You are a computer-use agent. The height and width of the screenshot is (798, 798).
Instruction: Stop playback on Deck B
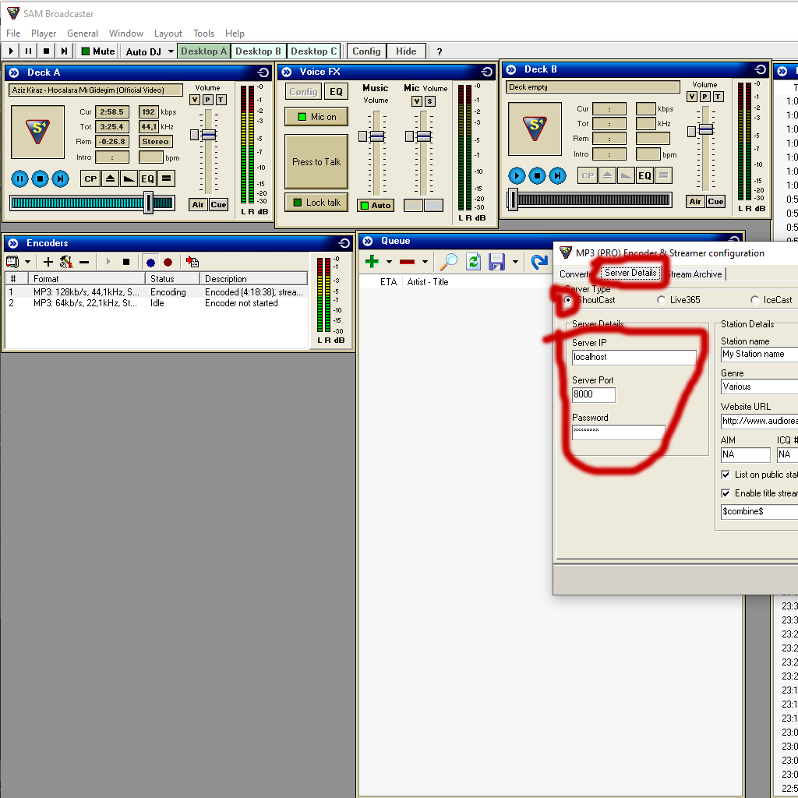537,175
